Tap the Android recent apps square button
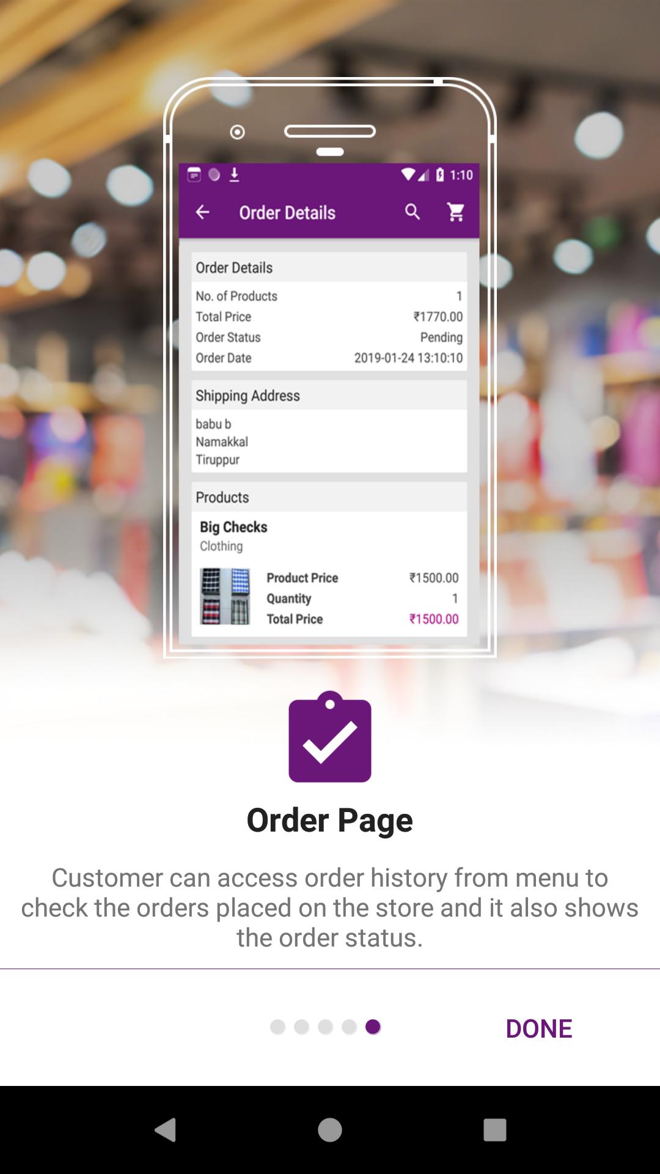Image resolution: width=660 pixels, height=1174 pixels. click(x=495, y=1129)
